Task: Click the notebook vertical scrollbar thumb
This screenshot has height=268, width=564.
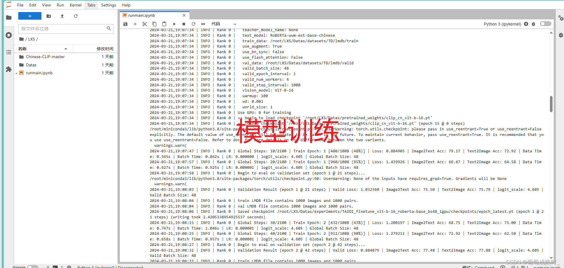Action: tap(551, 104)
